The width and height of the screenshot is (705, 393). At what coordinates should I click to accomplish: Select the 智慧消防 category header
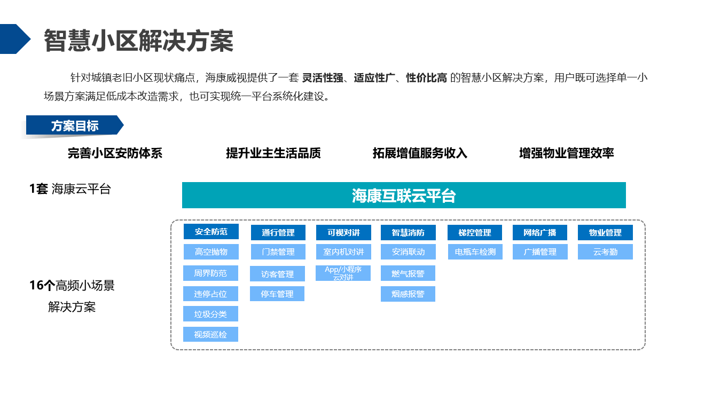pyautogui.click(x=408, y=233)
